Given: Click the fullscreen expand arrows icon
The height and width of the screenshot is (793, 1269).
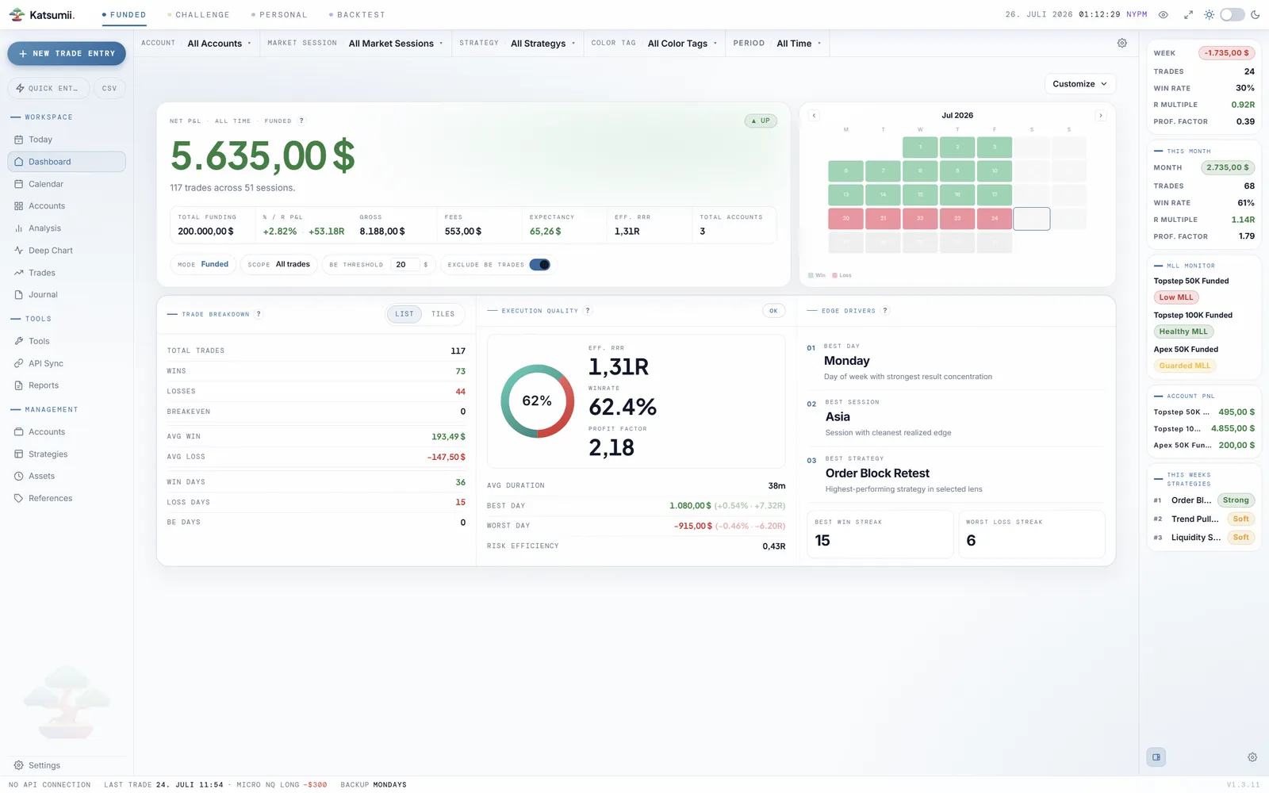Looking at the screenshot, I should point(1188,14).
